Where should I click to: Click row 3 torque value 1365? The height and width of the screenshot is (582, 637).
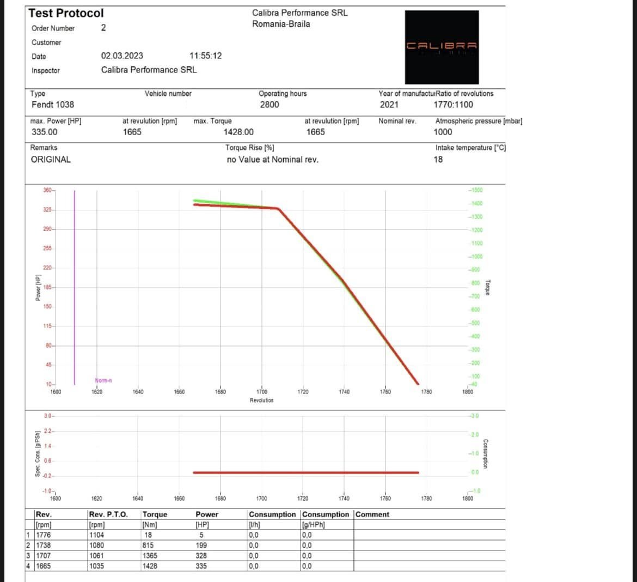(x=150, y=555)
